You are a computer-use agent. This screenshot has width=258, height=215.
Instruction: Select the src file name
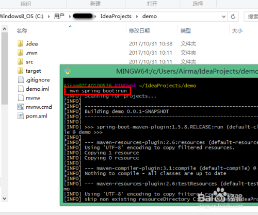[29, 62]
